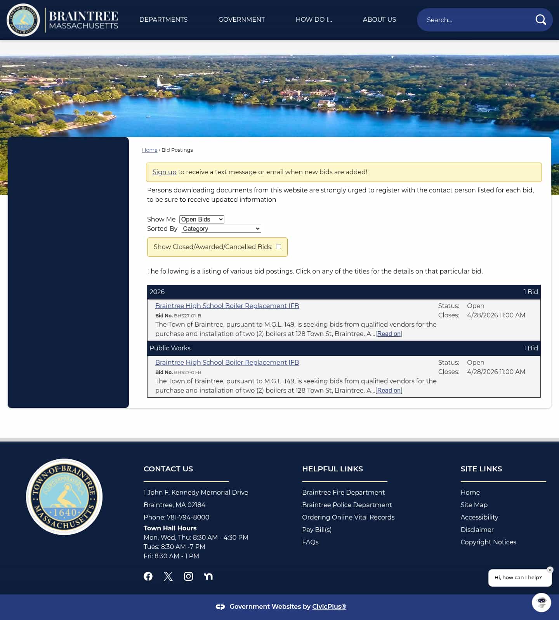559x620 pixels.
Task: Focus the Search input field
Action: (477, 20)
